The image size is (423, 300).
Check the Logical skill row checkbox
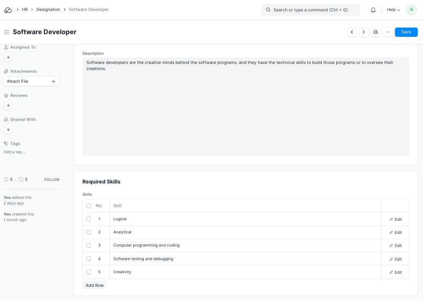(89, 219)
